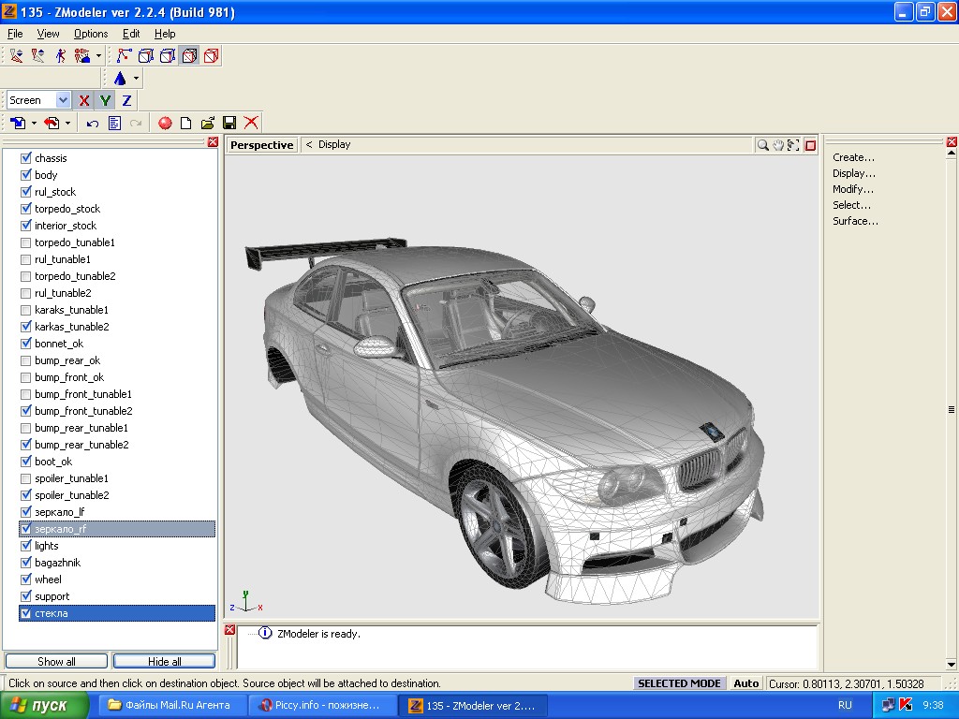Click the Hide all button
959x719 pixels.
pyautogui.click(x=164, y=661)
